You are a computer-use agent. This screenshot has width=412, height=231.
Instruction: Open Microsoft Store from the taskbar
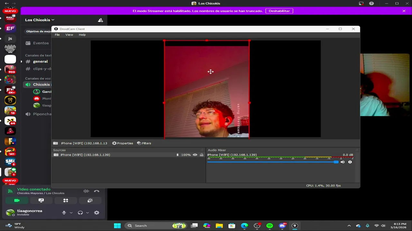pyautogui.click(x=232, y=226)
